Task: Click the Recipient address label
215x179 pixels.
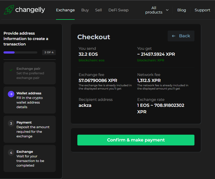Action: 95,100
